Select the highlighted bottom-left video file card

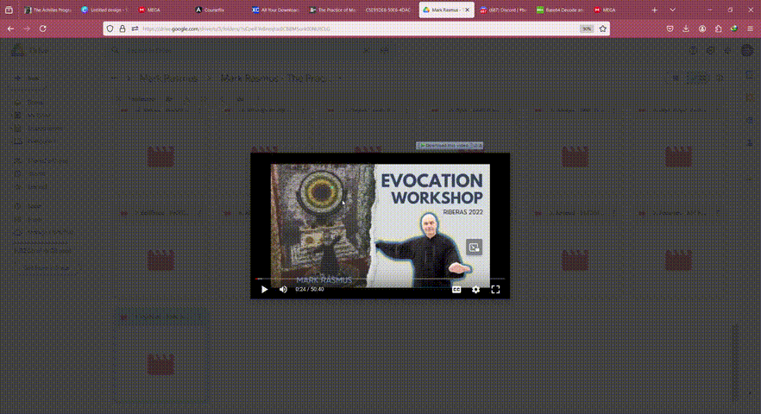[161, 355]
